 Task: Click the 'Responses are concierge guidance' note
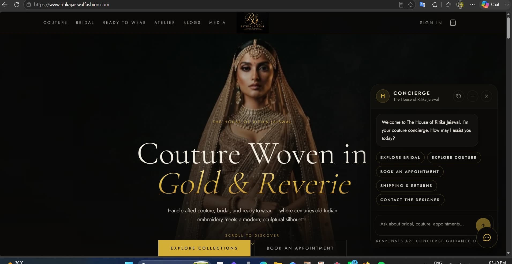click(427, 241)
